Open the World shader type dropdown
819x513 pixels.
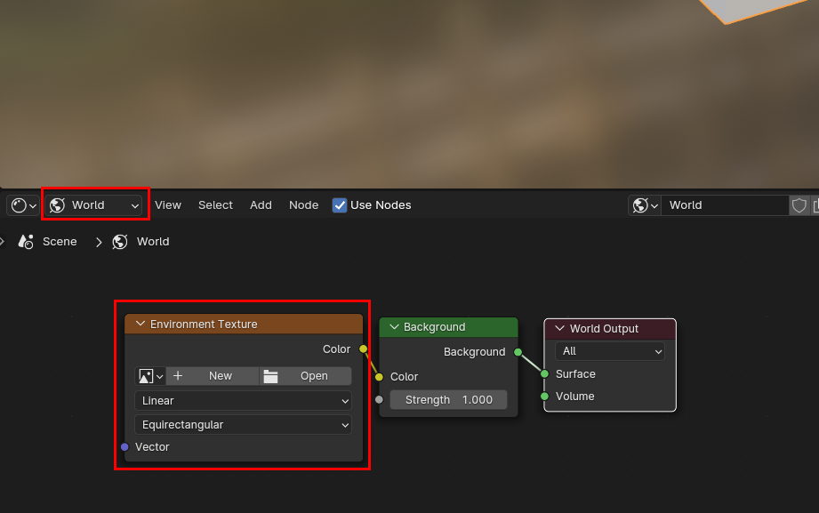tap(95, 205)
